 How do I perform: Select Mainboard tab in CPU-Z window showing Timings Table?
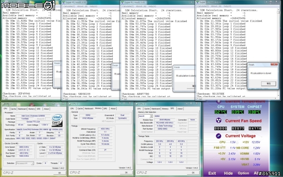[x=156, y=109]
